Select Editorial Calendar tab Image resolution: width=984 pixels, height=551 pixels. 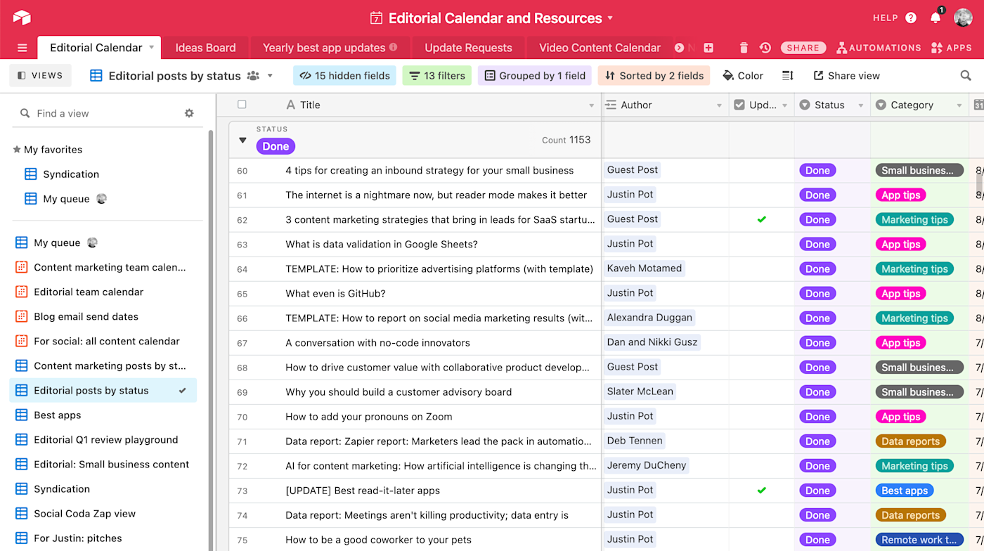pyautogui.click(x=99, y=48)
